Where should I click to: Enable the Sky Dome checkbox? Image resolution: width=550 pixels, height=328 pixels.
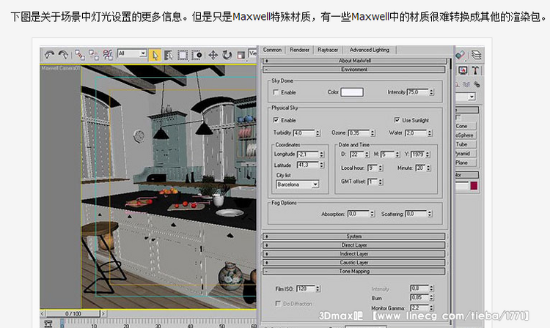point(276,92)
